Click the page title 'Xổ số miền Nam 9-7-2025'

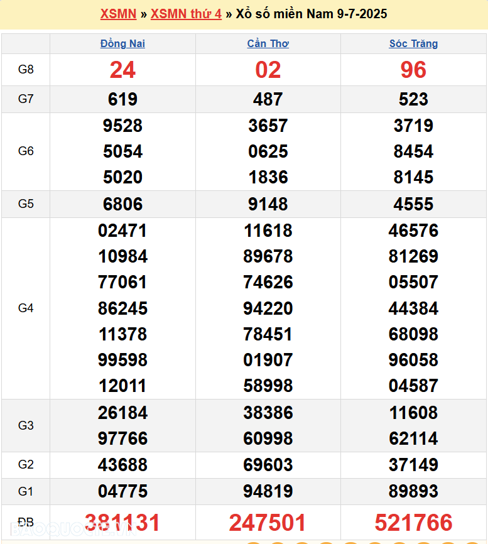312,14
